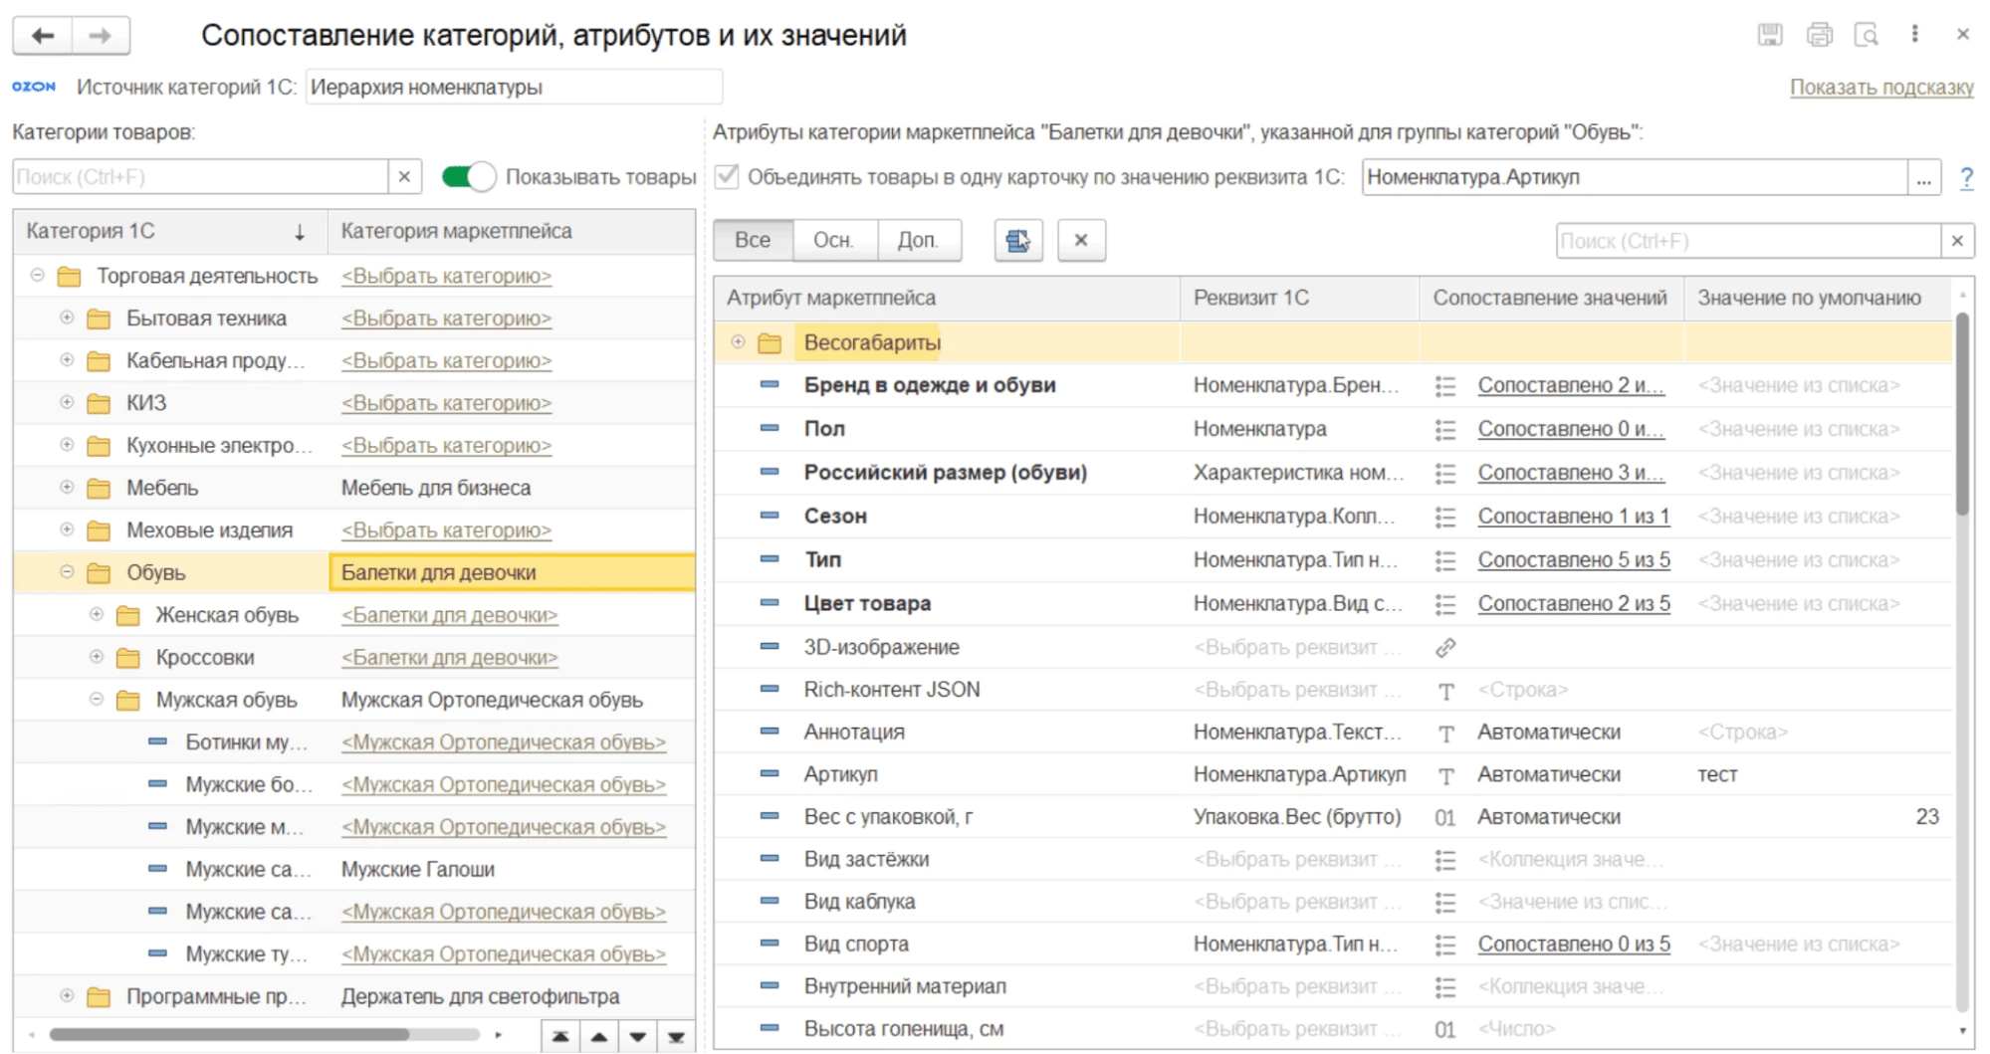Open value mapping list icon for Сезон
Viewport: 1990px width, 1054px height.
coord(1445,517)
